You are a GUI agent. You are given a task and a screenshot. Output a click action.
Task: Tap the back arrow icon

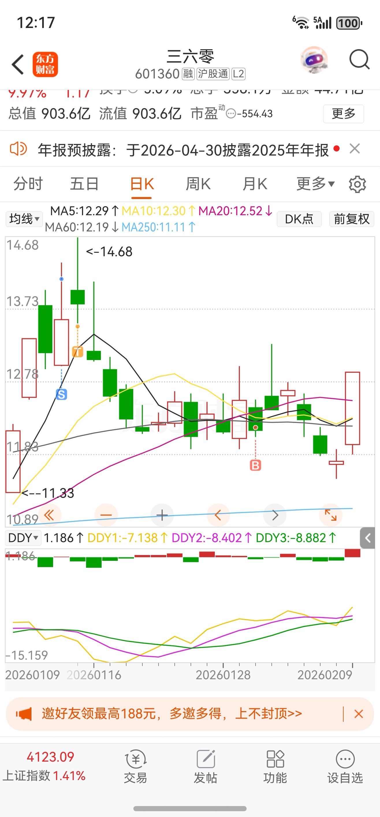click(x=18, y=64)
